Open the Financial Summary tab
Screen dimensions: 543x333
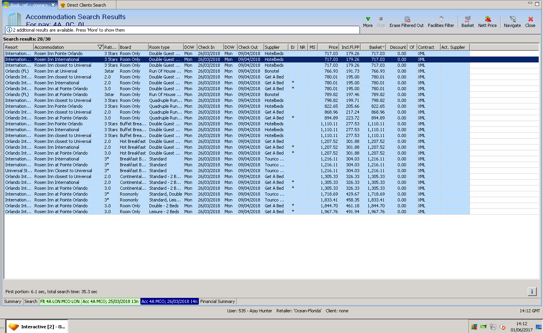pos(217,301)
